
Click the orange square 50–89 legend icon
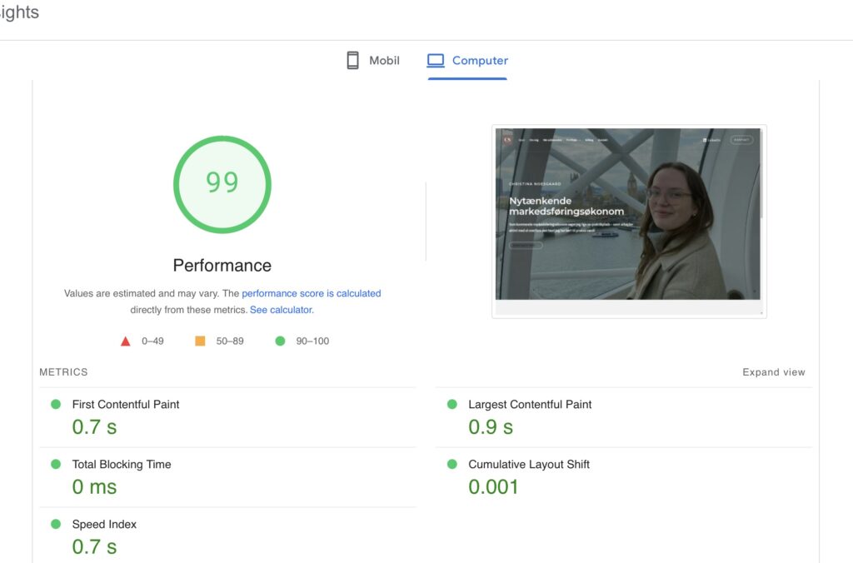[x=200, y=341]
